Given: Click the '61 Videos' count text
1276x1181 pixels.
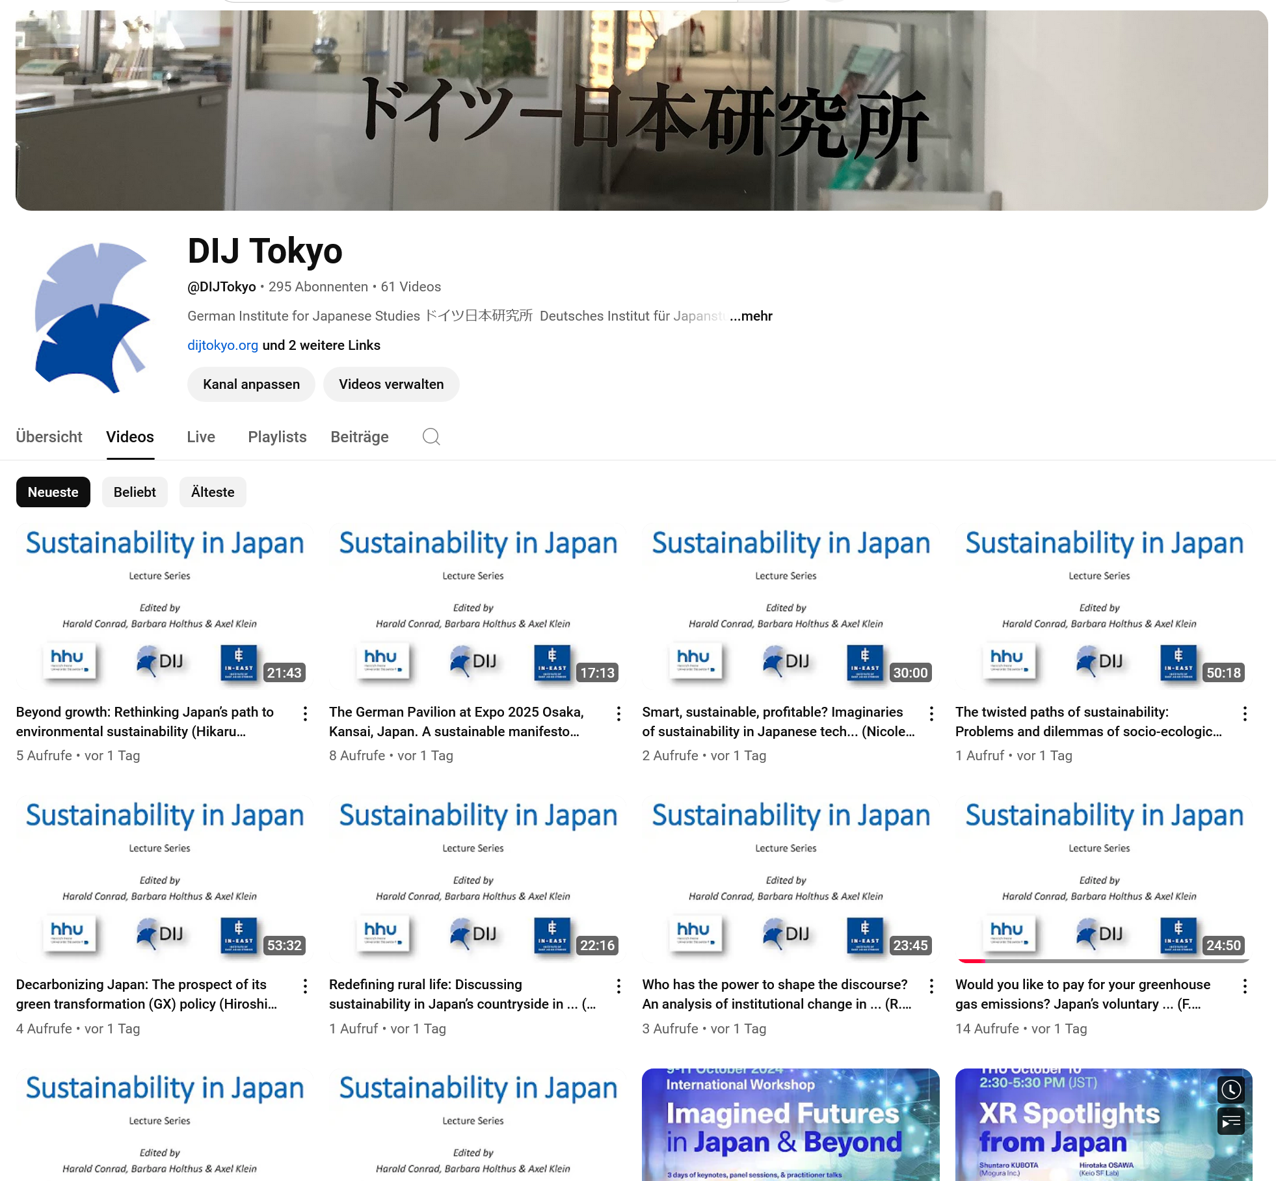Looking at the screenshot, I should 411,287.
